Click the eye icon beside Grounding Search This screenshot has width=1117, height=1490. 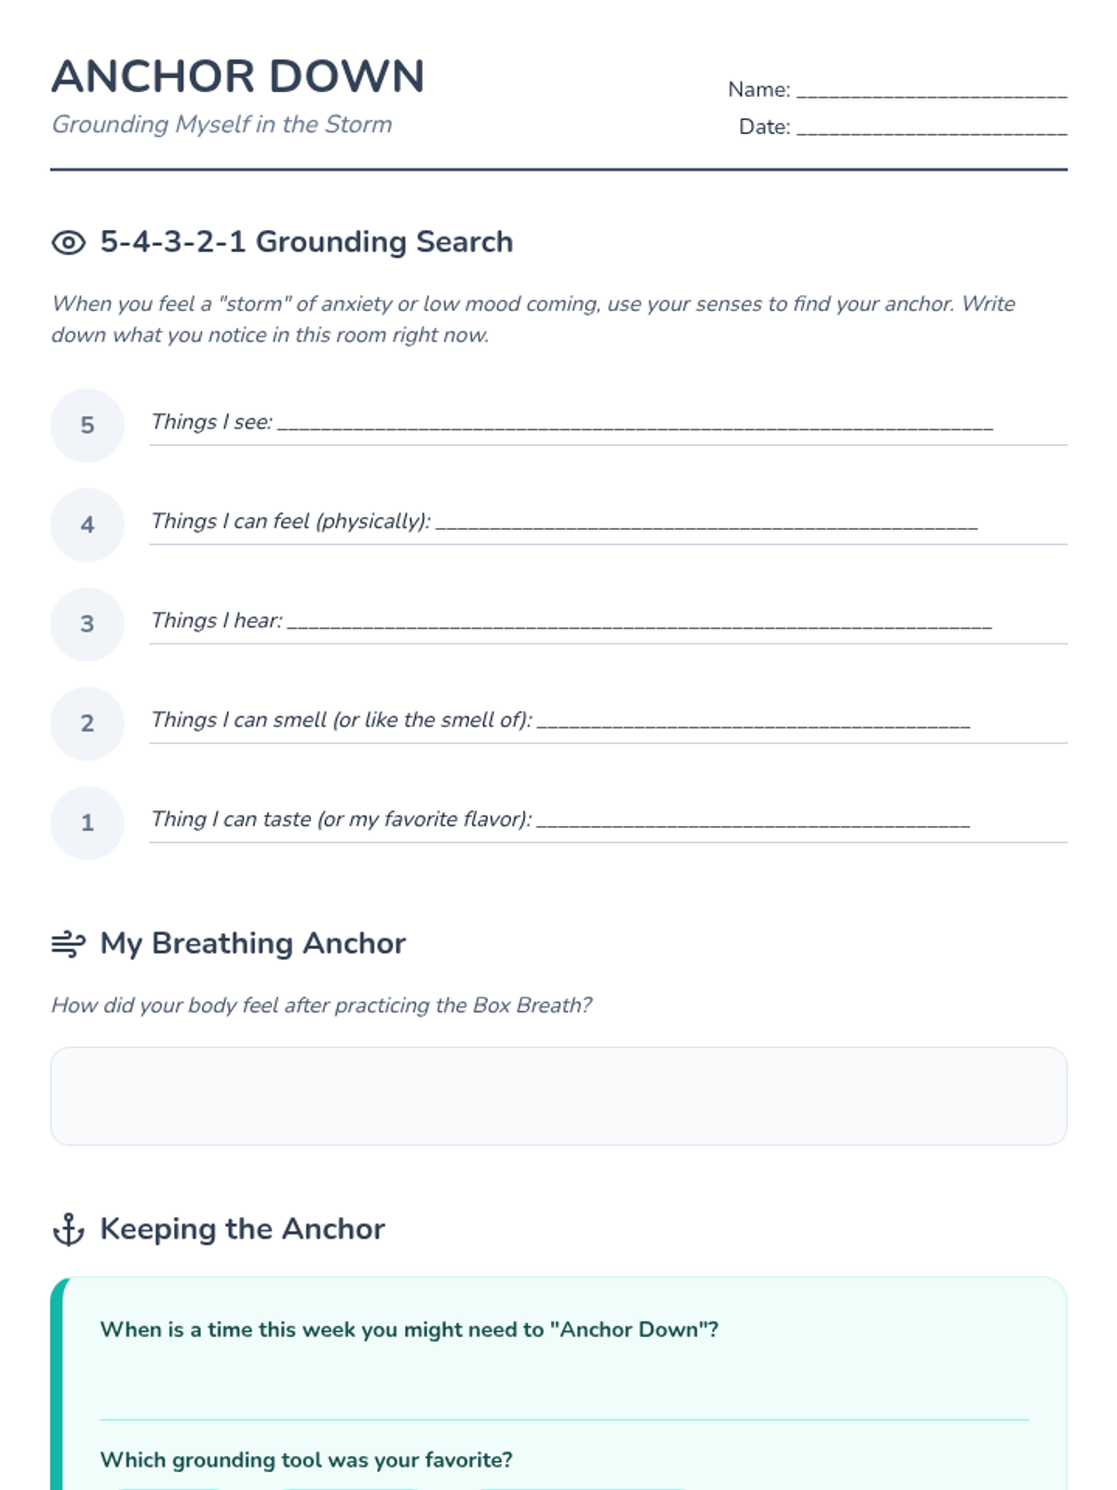(68, 242)
